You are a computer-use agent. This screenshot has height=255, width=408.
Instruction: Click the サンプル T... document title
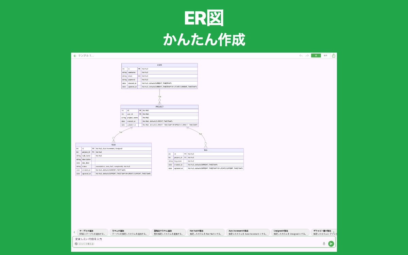(x=86, y=55)
